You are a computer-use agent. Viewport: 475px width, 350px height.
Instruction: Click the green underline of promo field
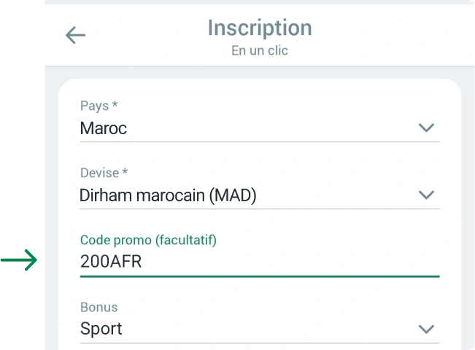(259, 276)
